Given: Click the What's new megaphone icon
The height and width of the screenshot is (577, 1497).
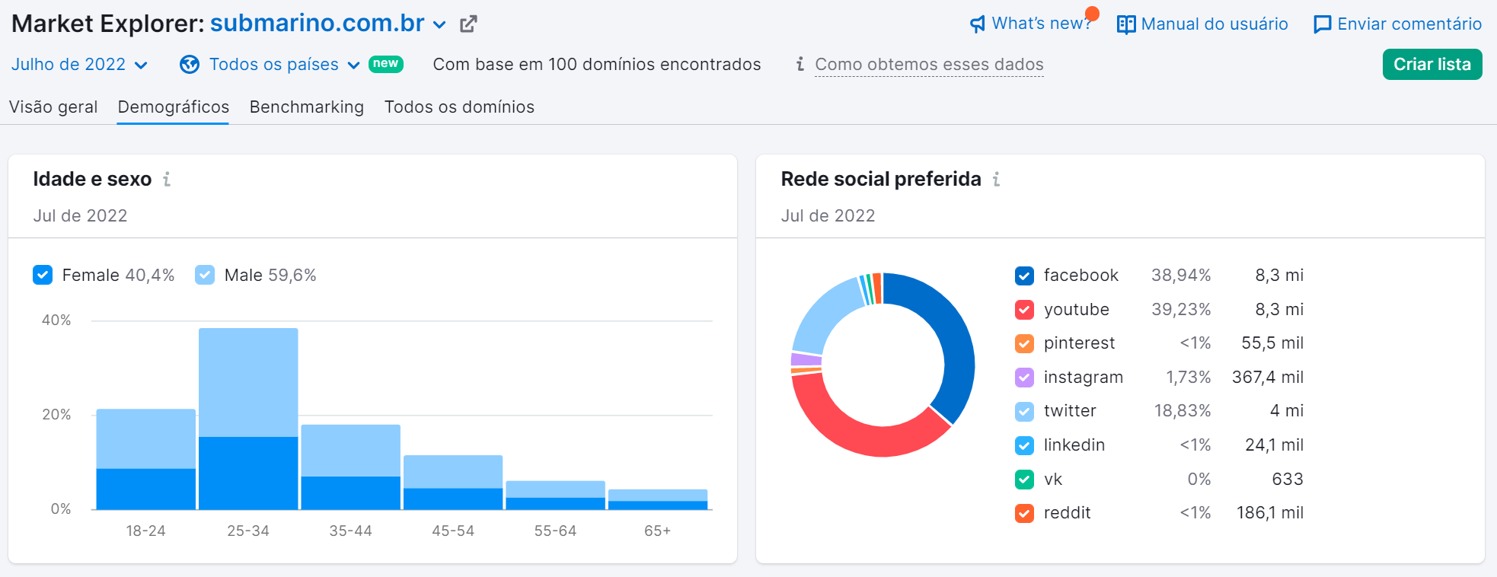Looking at the screenshot, I should tap(978, 24).
